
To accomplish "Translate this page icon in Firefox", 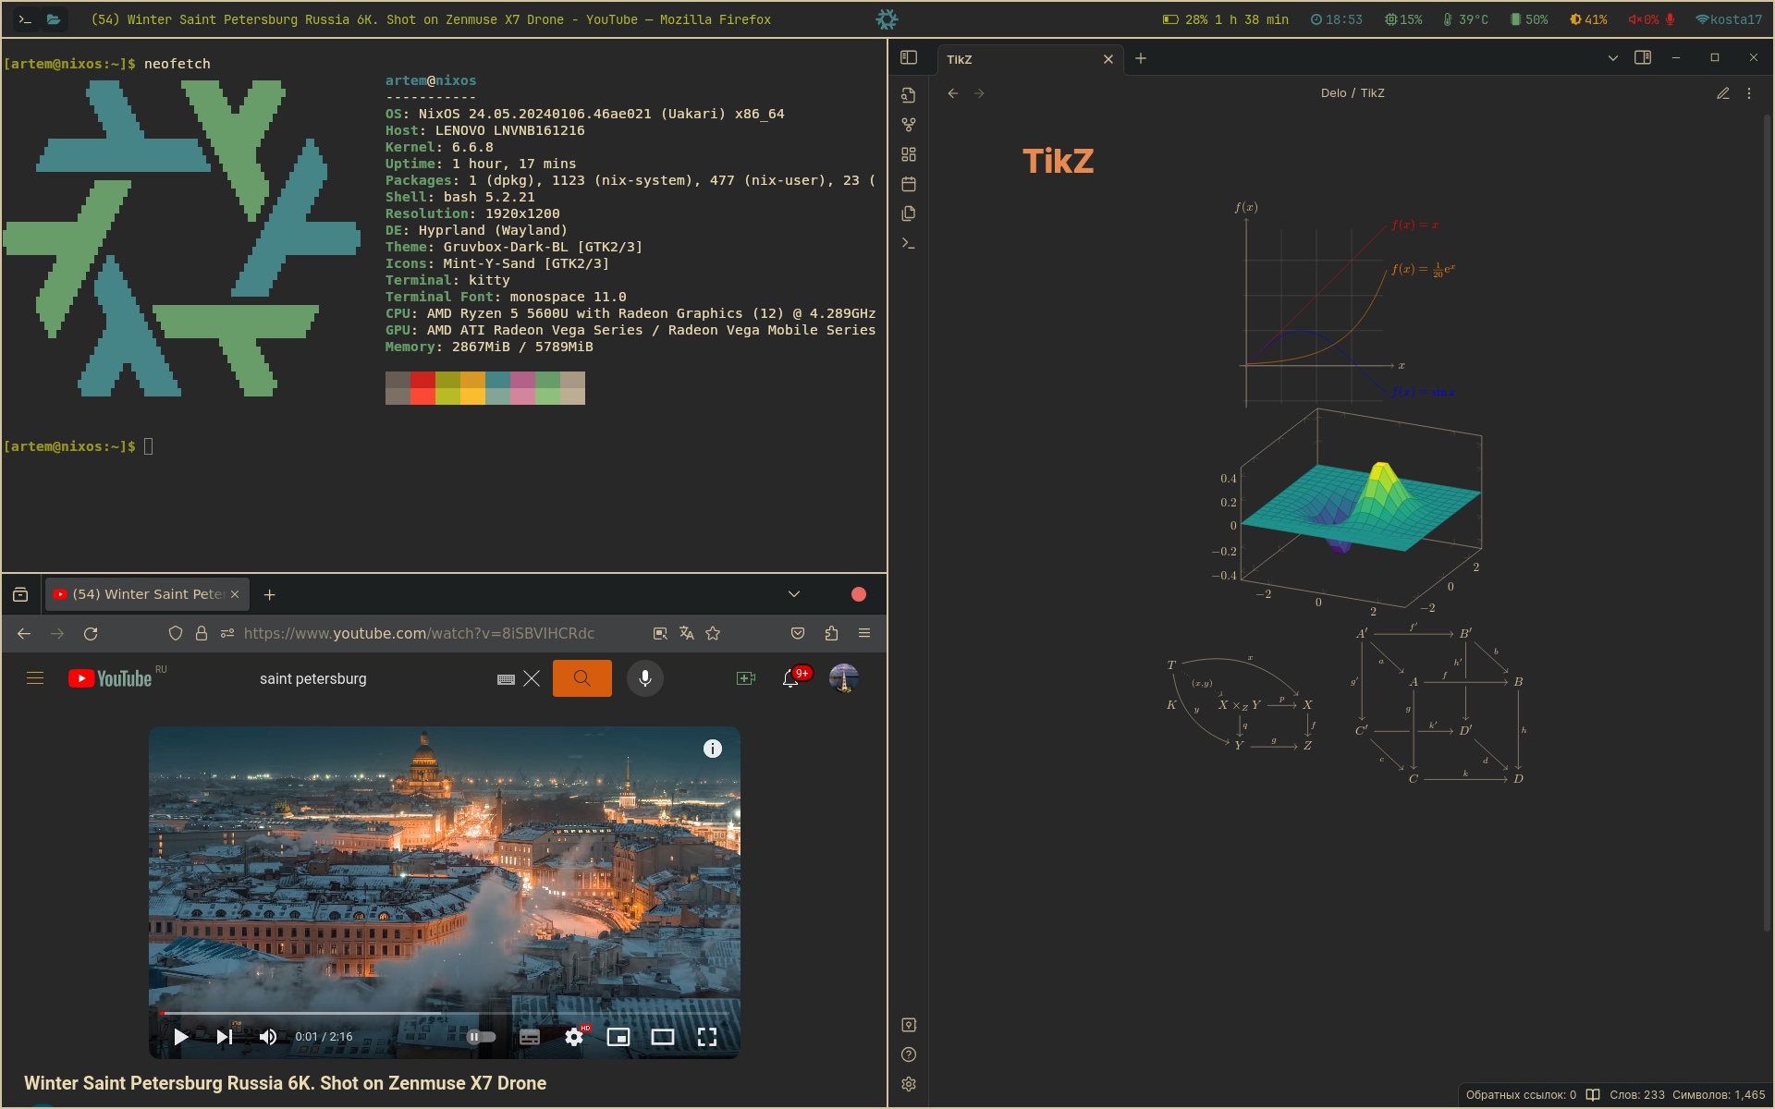I will tap(686, 633).
